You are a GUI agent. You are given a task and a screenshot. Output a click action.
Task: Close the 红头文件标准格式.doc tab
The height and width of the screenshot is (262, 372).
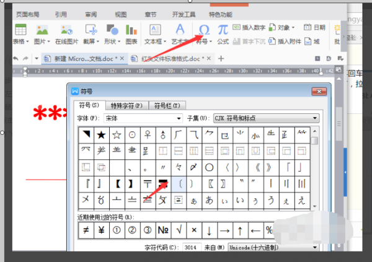(209, 58)
